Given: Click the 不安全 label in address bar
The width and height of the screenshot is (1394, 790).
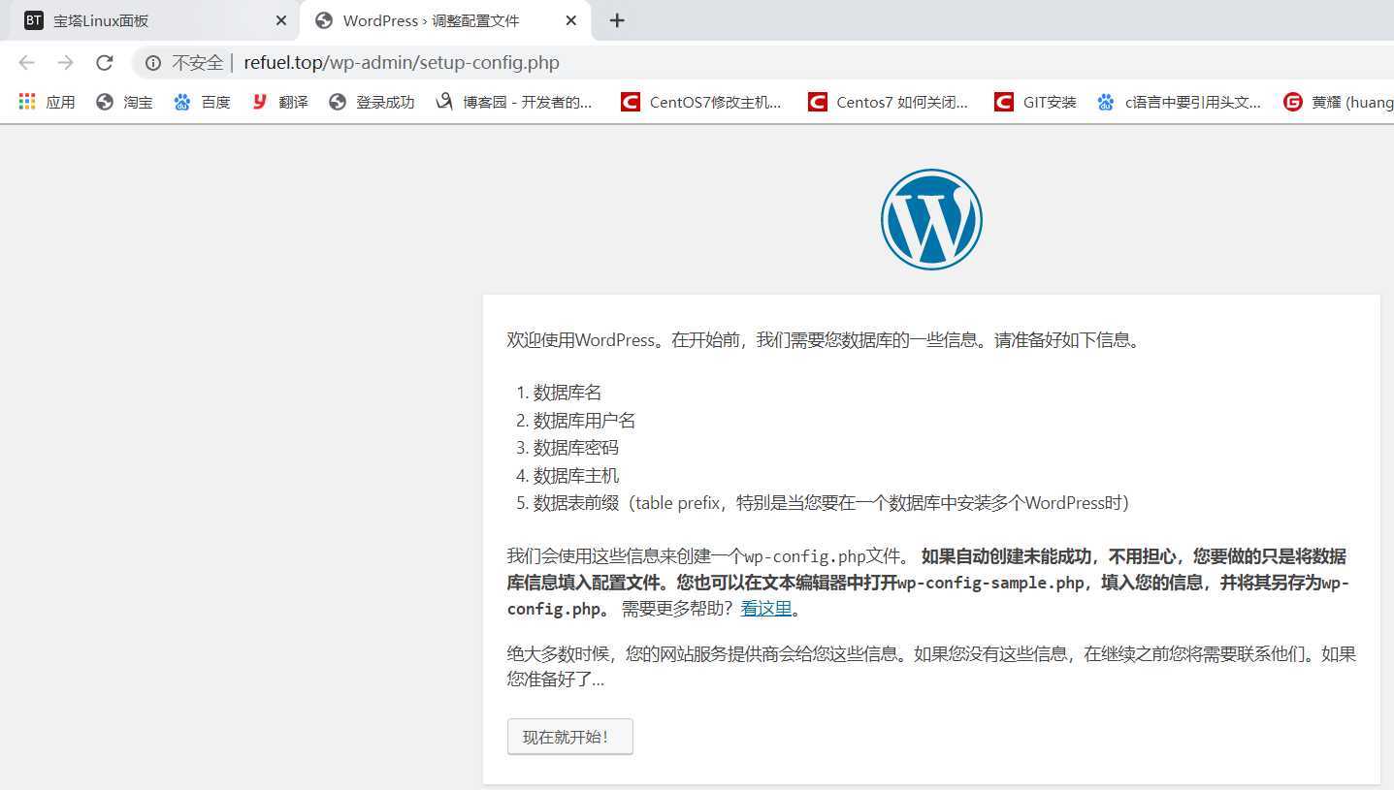Looking at the screenshot, I should pyautogui.click(x=197, y=63).
